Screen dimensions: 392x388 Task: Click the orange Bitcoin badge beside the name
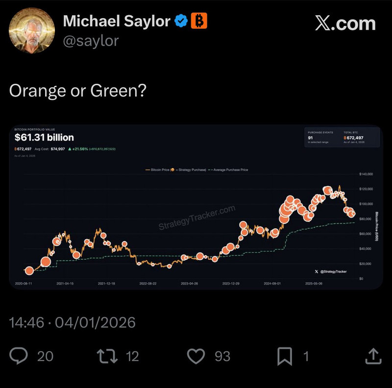coord(199,21)
